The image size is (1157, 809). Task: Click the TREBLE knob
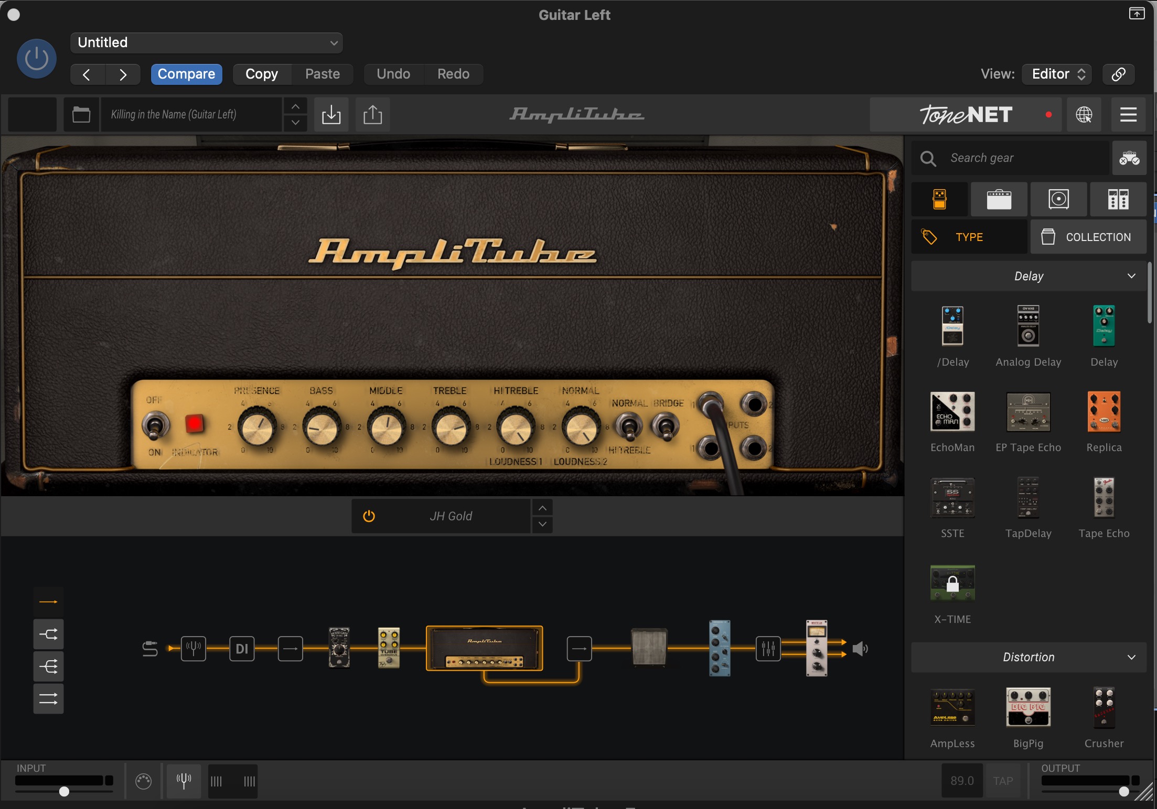pyautogui.click(x=451, y=427)
